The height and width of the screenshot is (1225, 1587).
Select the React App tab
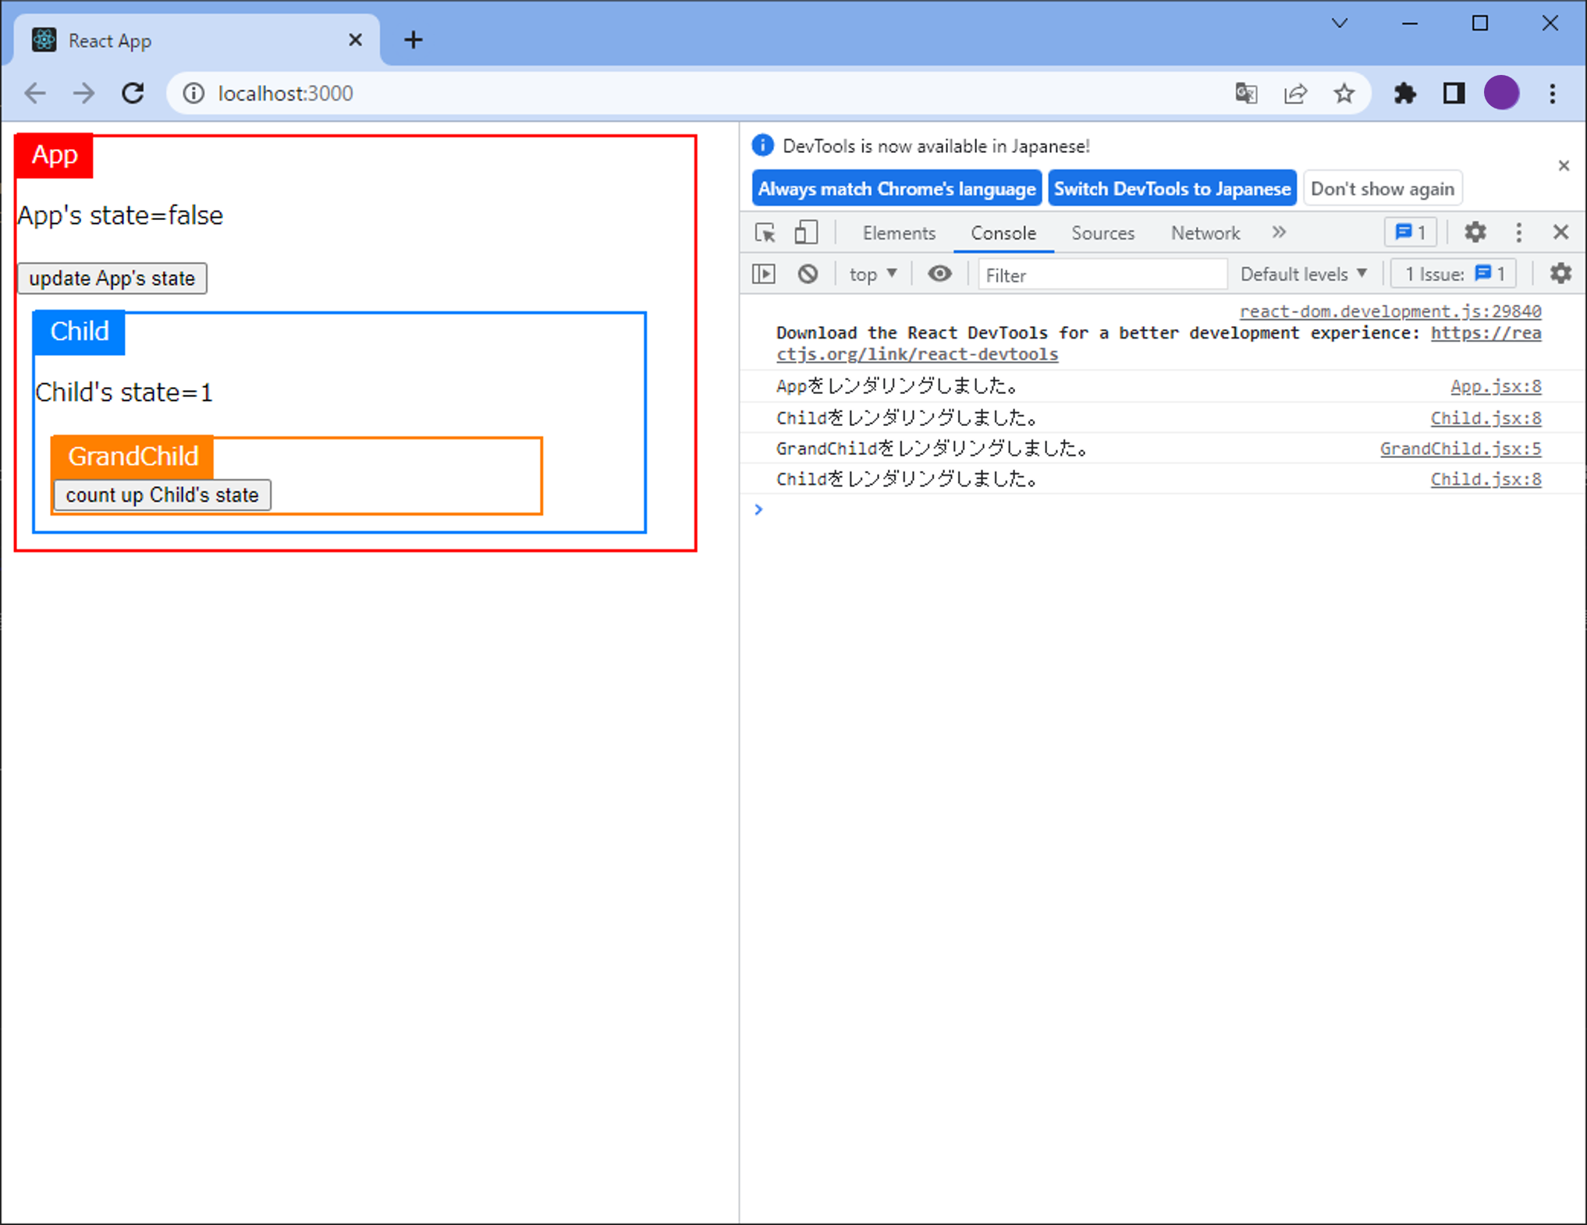click(x=197, y=40)
